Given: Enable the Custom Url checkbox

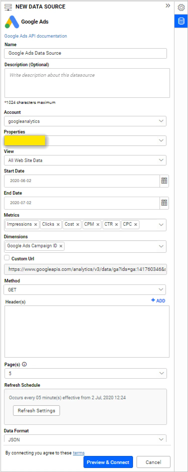Looking at the screenshot, I should coord(7,258).
